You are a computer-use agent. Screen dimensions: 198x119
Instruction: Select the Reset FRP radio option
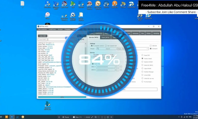pos(143,55)
